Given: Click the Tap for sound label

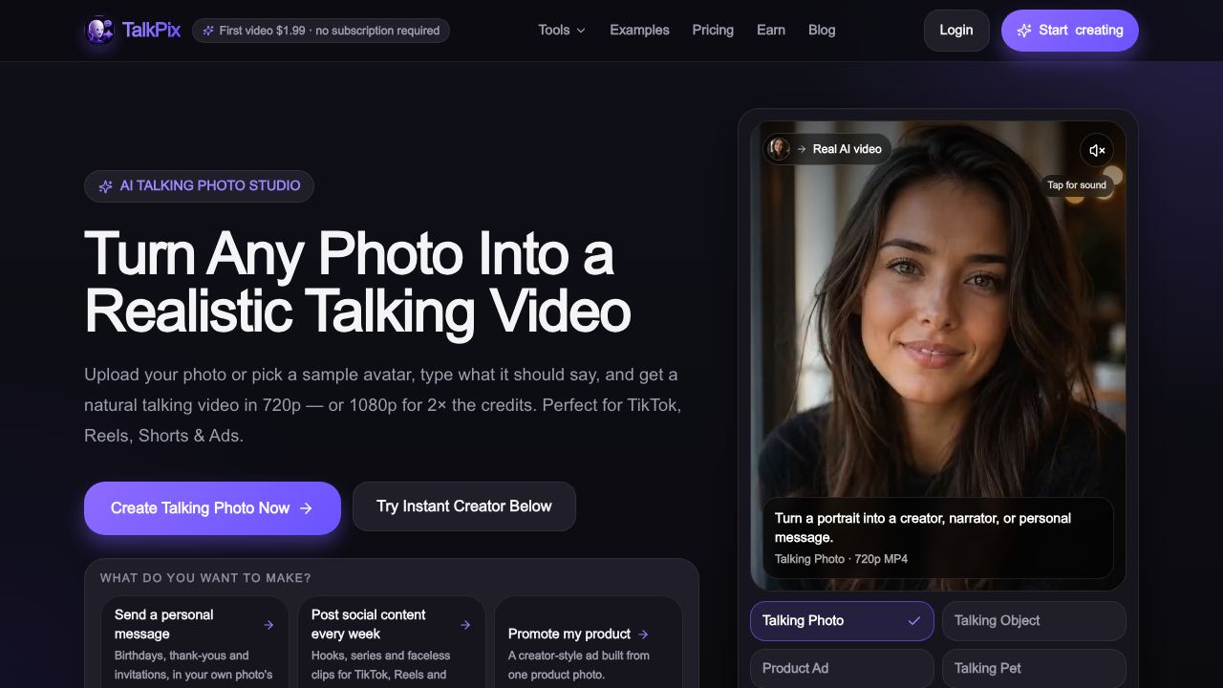Looking at the screenshot, I should [x=1077, y=185].
